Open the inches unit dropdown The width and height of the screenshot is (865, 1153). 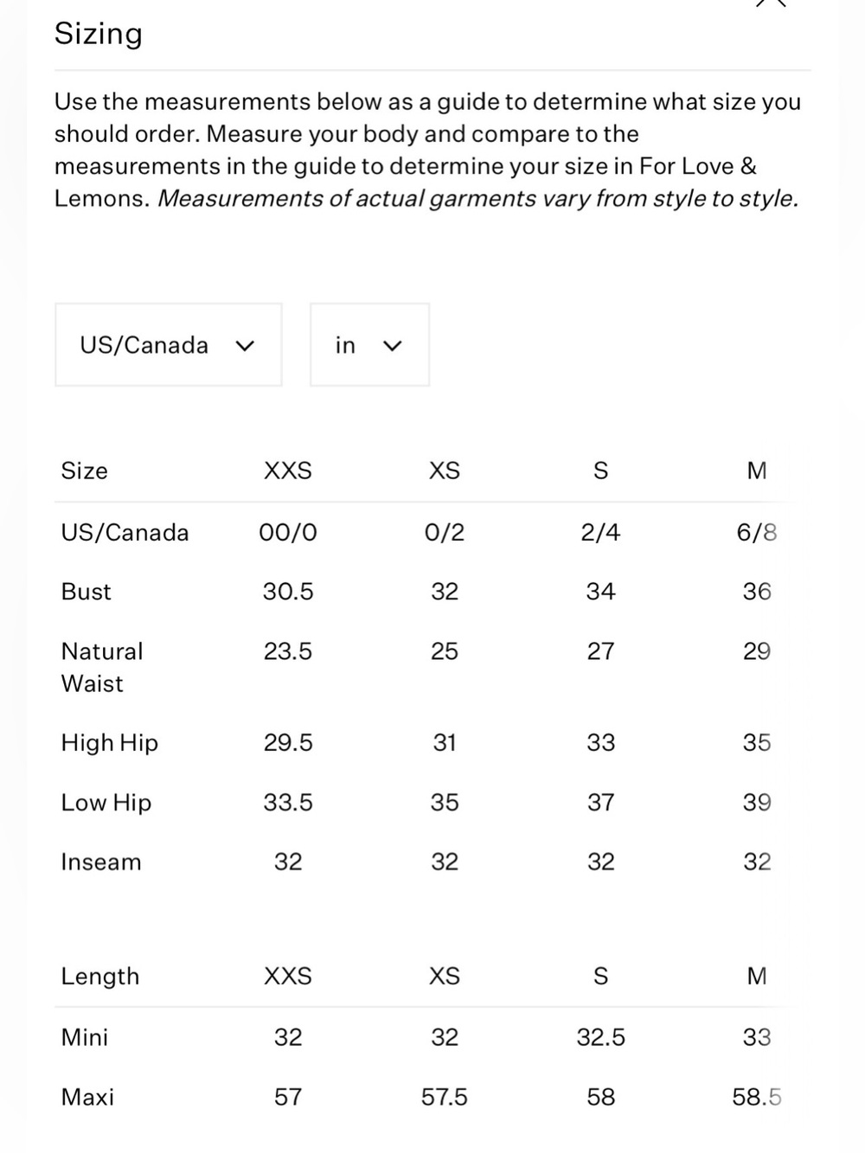point(369,345)
